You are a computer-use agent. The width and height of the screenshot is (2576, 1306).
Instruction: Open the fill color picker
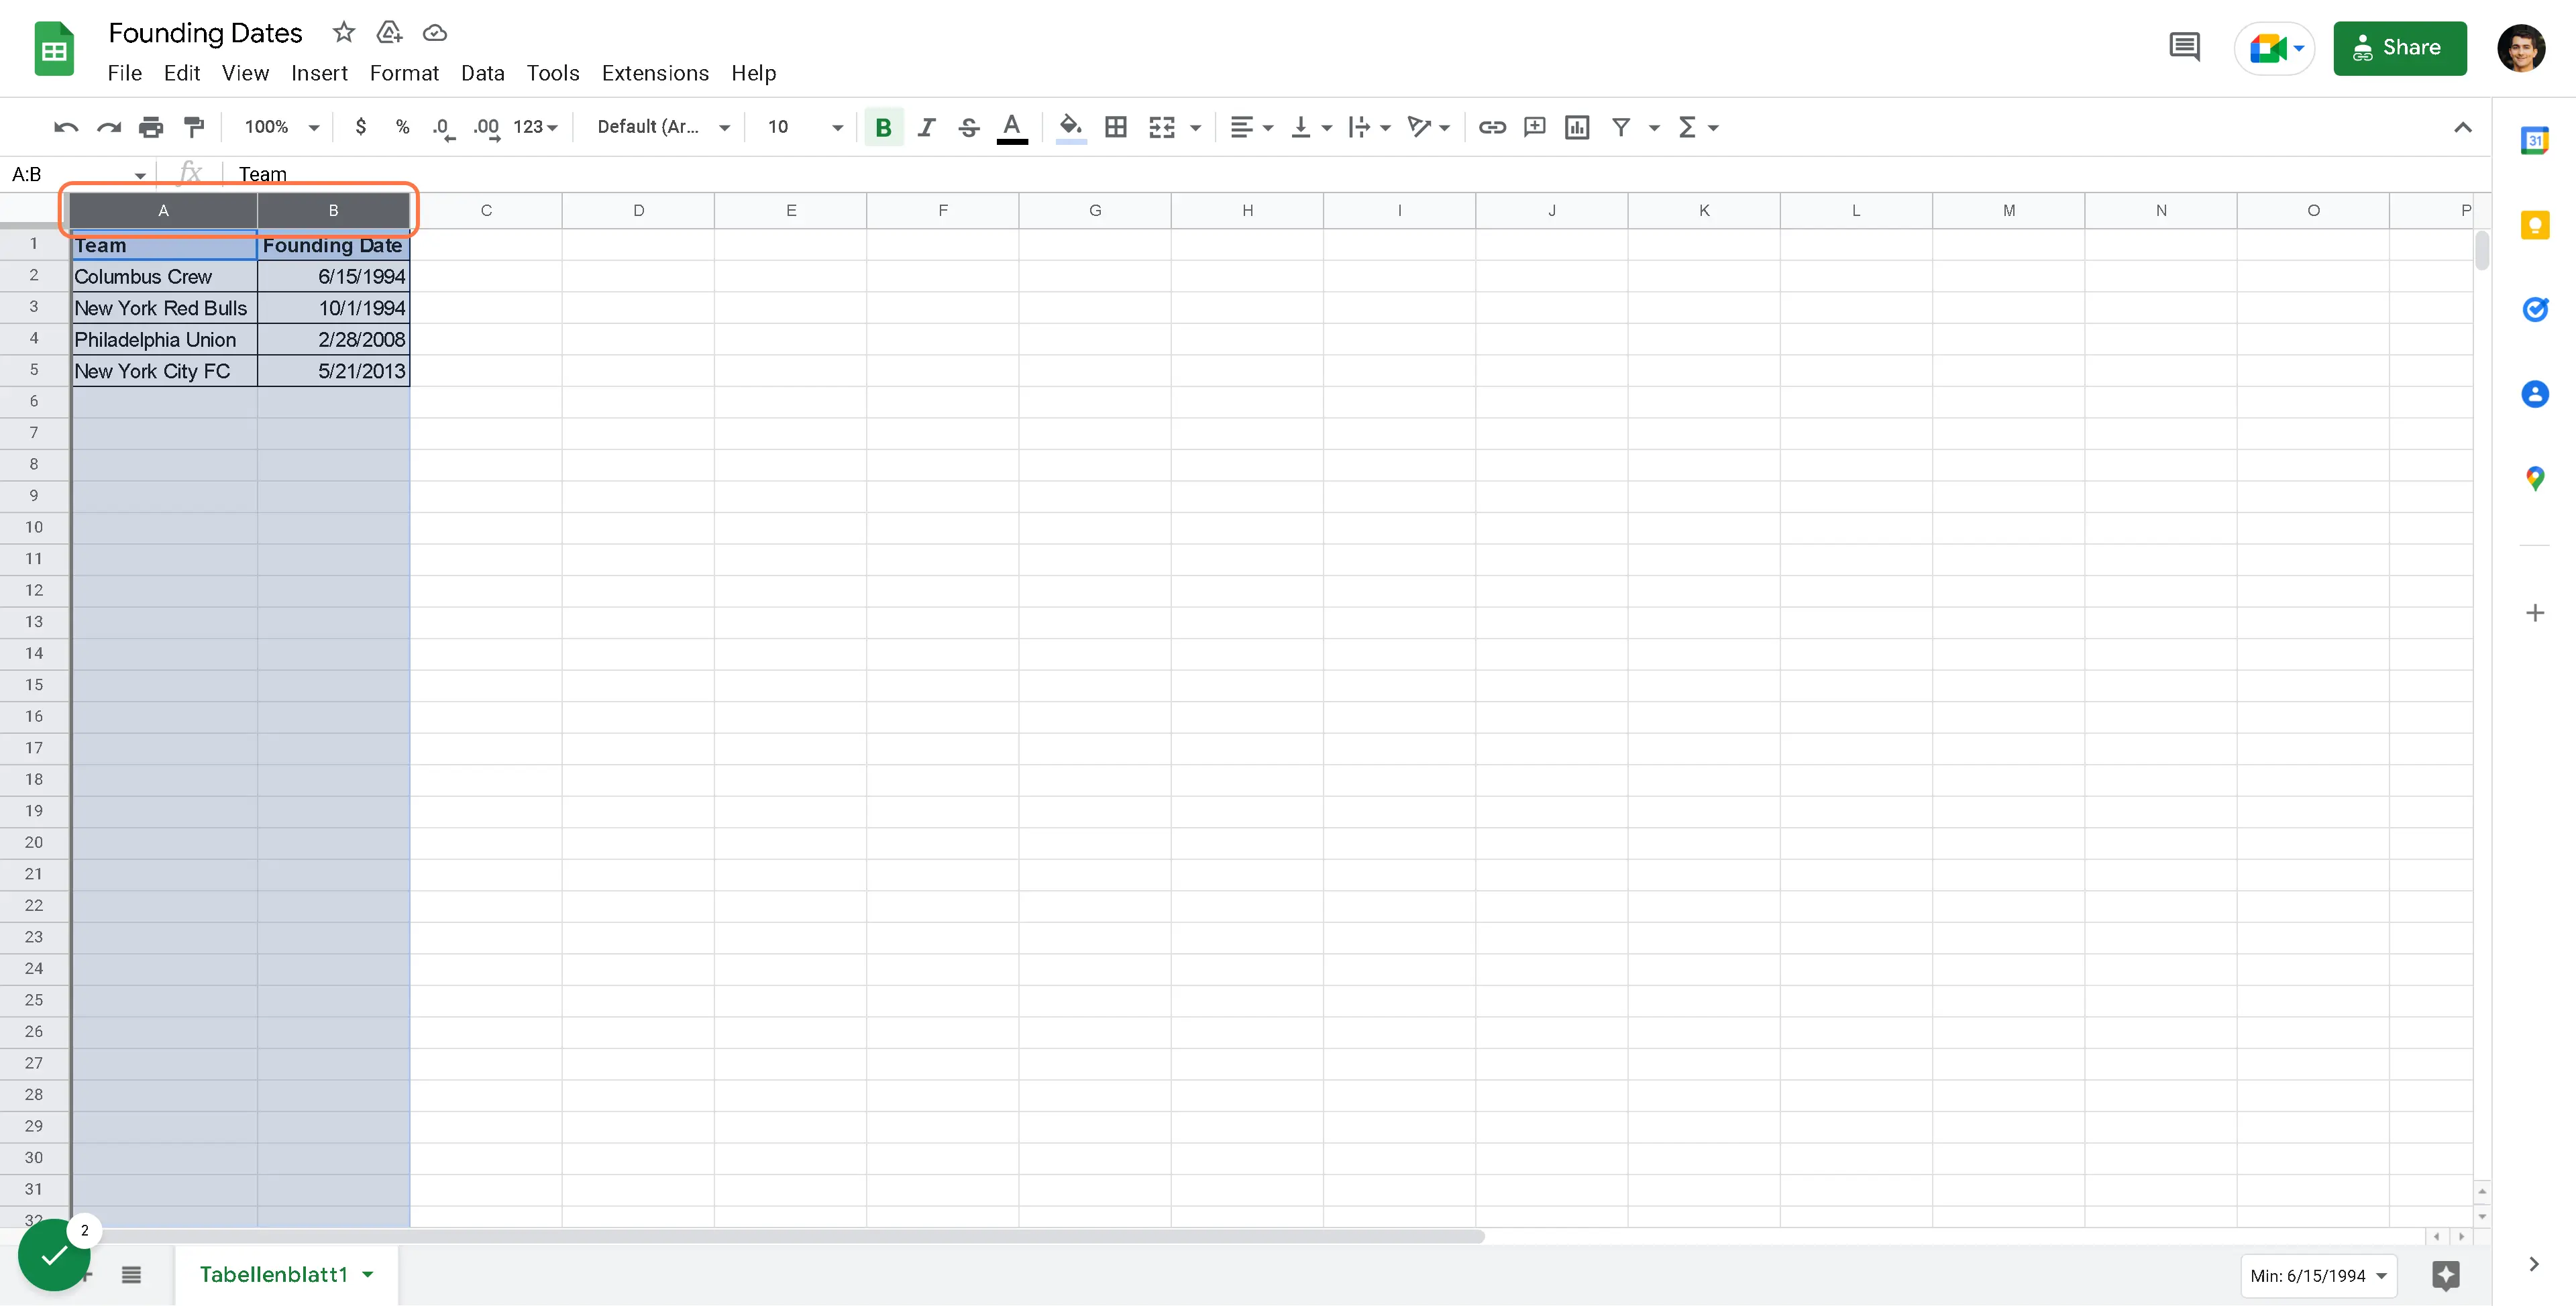click(1070, 127)
